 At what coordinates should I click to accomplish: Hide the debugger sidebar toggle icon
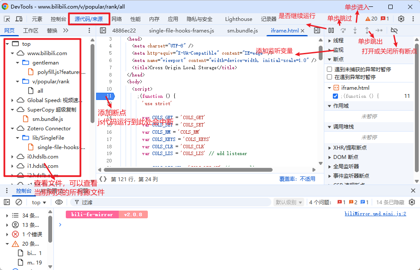317,30
